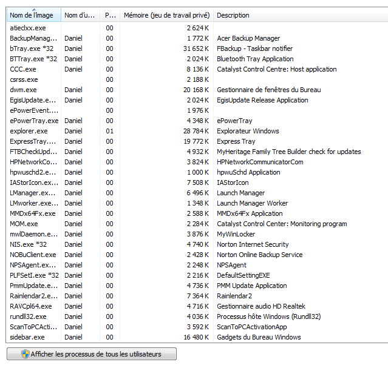The width and height of the screenshot is (388, 365).
Task: Select the CCC.exe Catalyst process
Action: click(24, 69)
